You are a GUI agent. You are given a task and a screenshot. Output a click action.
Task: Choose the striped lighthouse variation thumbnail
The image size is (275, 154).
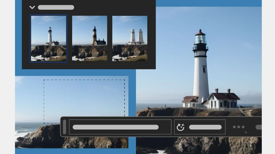tap(90, 38)
